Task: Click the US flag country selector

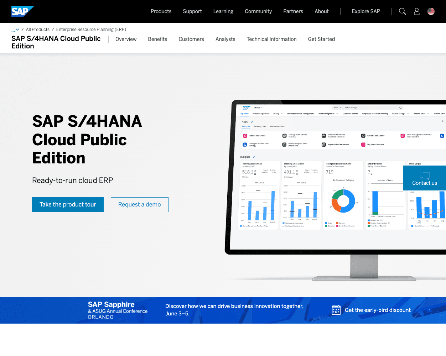Action: [431, 11]
